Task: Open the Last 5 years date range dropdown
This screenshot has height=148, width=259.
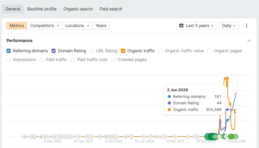Action: [196, 26]
